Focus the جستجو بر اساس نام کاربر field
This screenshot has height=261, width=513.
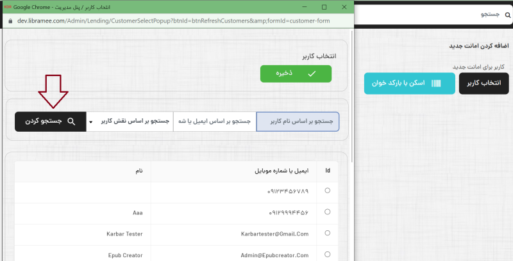[298, 121]
